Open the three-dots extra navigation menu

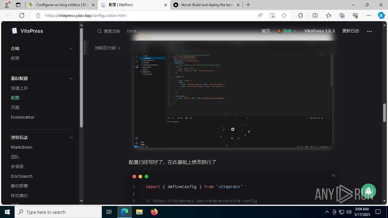(369, 31)
